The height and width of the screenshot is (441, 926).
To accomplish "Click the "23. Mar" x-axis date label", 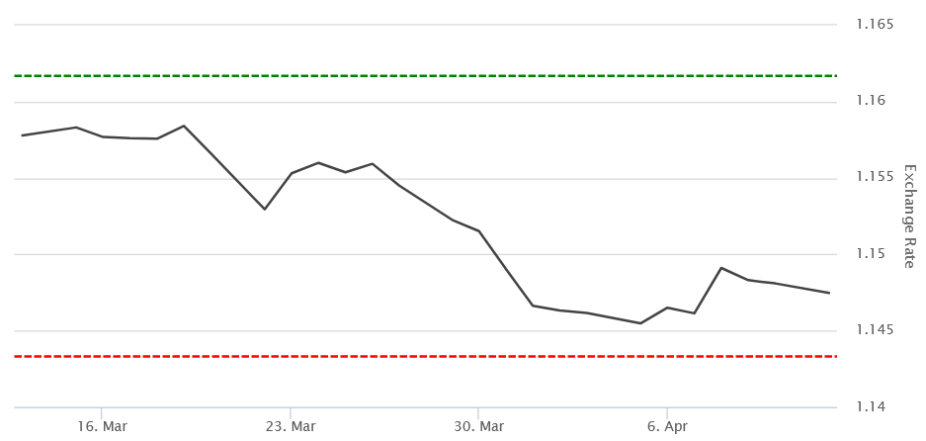I will click(x=291, y=426).
